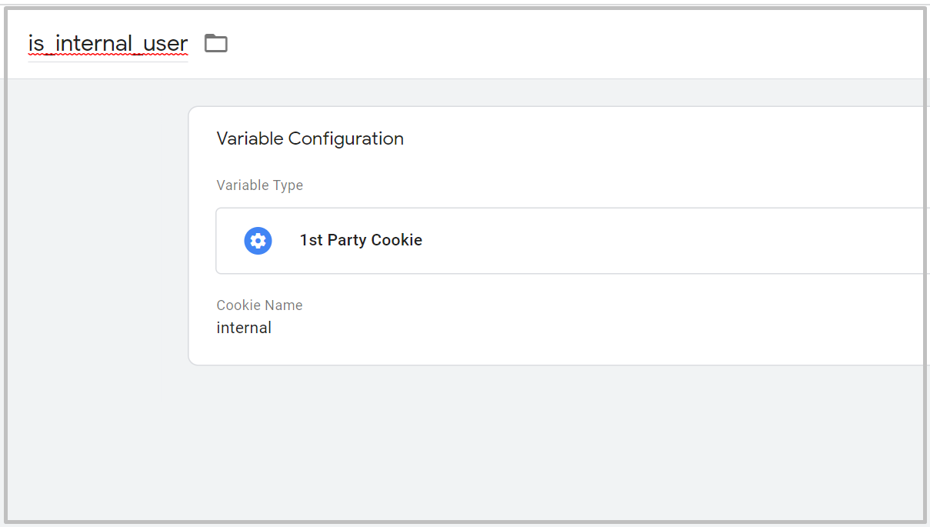Click the folder icon beside the variable name
Screen dimensions: 930x527
[216, 43]
